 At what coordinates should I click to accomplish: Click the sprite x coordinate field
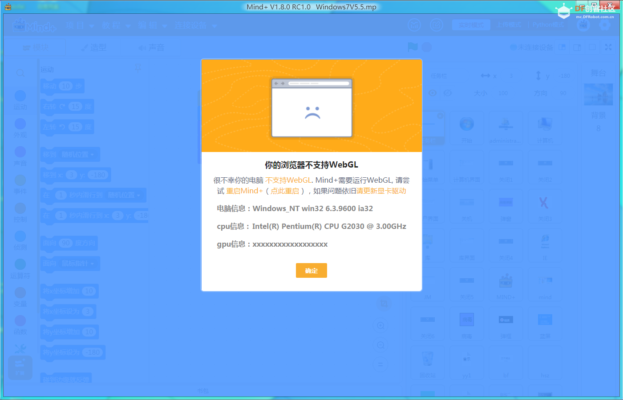pyautogui.click(x=512, y=76)
